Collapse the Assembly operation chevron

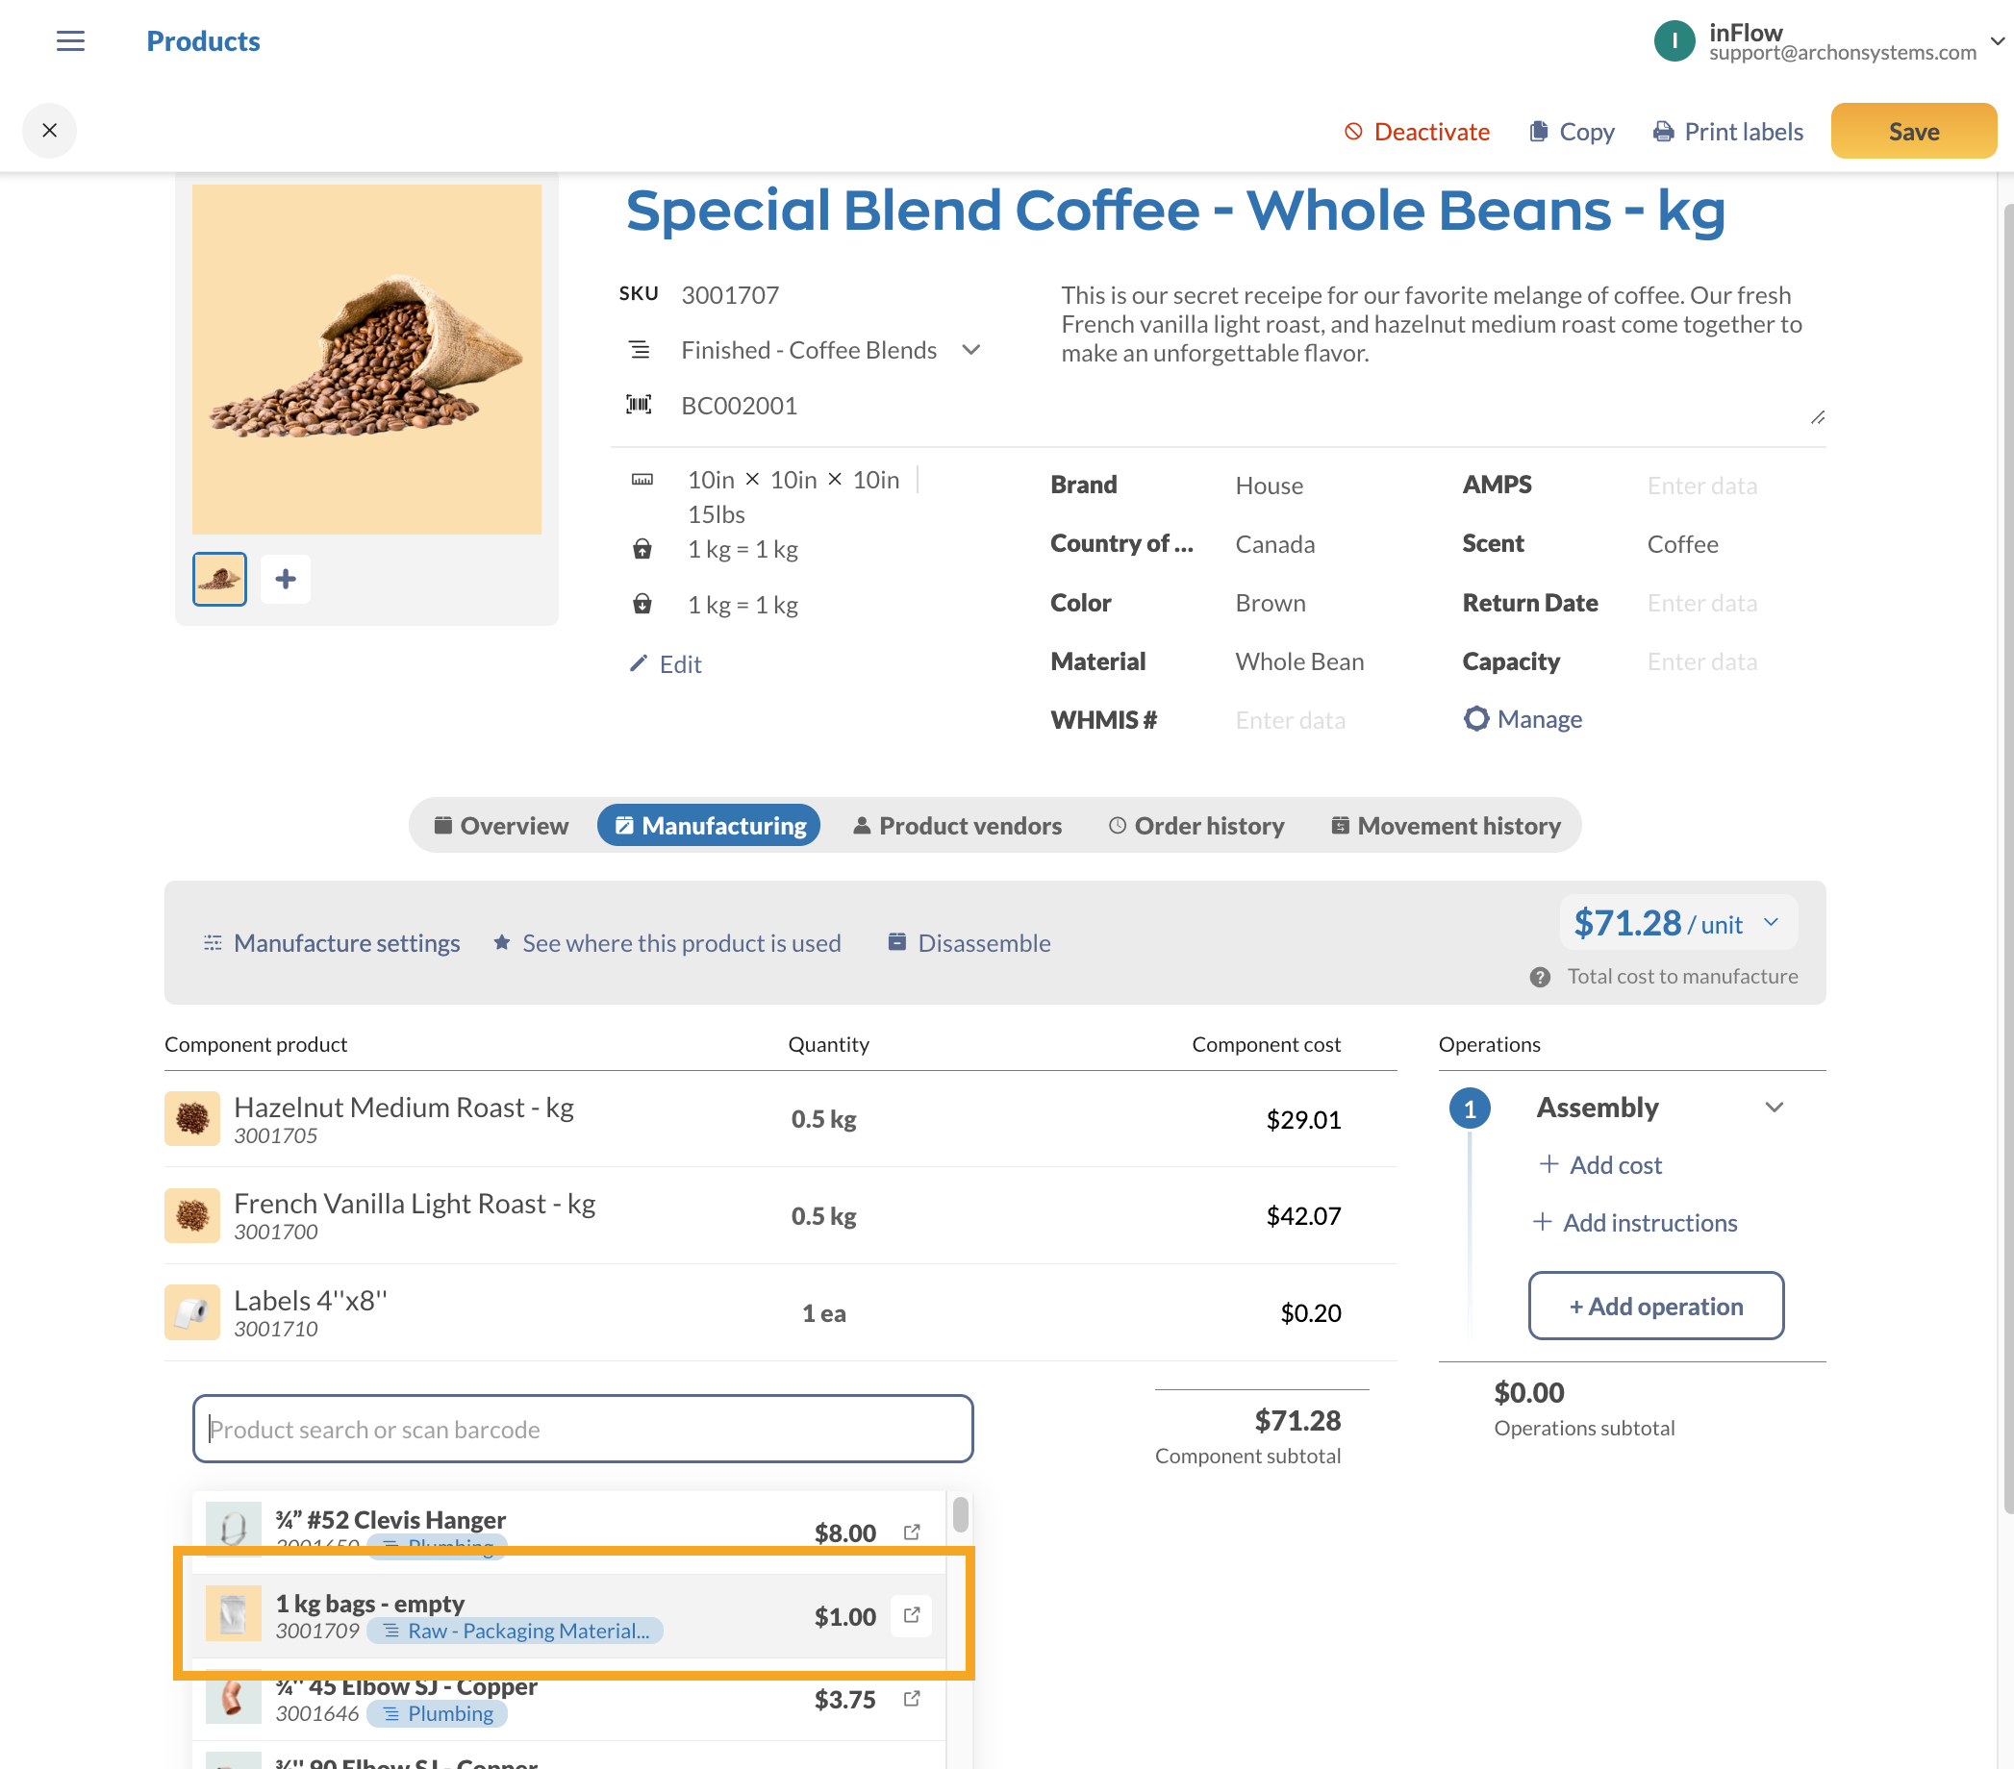click(1774, 1109)
